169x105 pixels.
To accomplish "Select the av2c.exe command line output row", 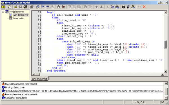I will pos(83,91).
